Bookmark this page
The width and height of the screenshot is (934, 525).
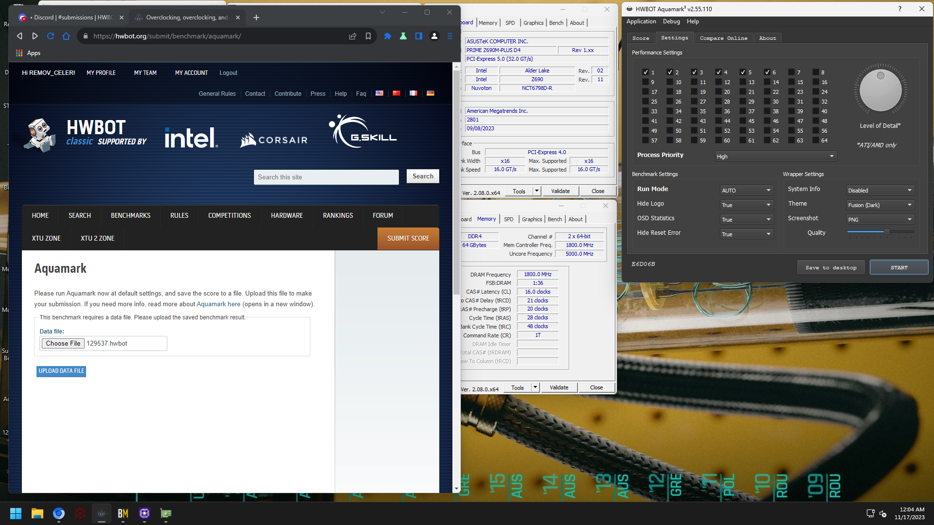click(368, 36)
